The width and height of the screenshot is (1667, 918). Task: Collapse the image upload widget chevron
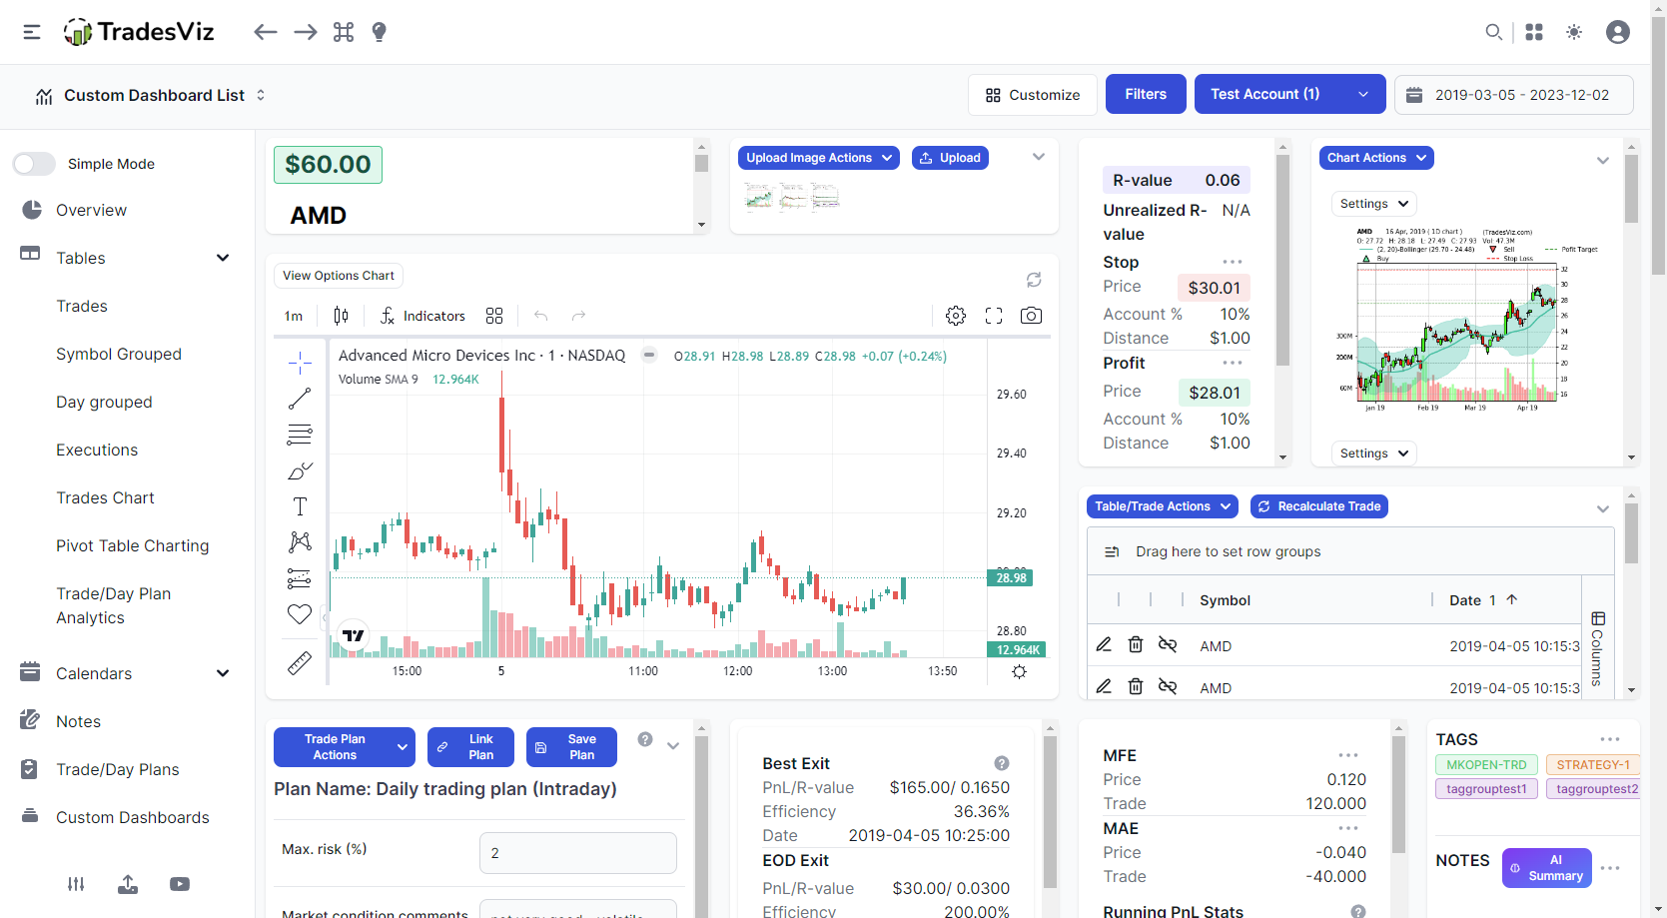(1039, 157)
